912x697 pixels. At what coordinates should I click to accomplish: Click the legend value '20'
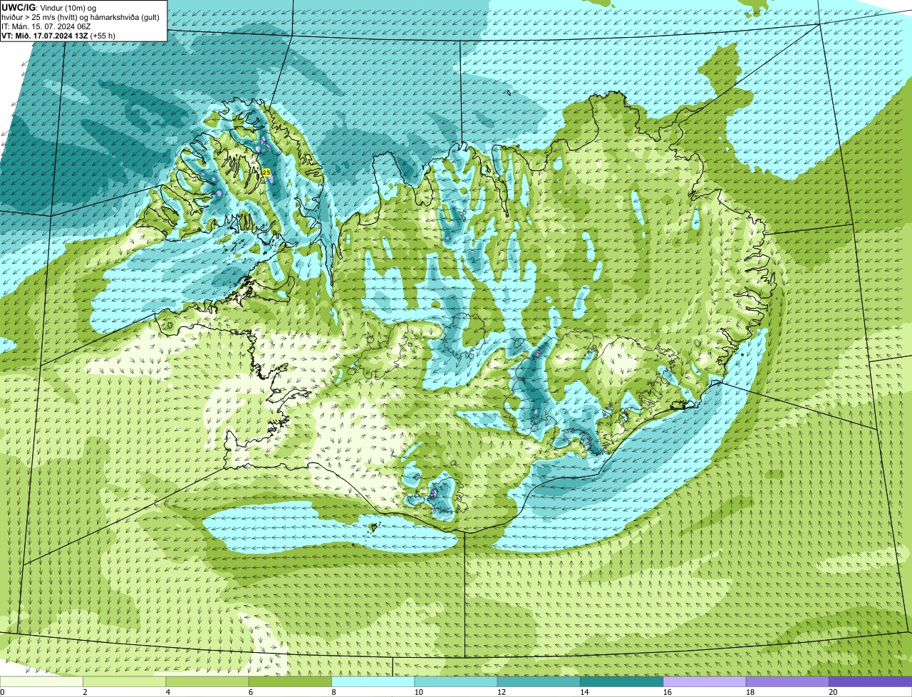coord(833,692)
